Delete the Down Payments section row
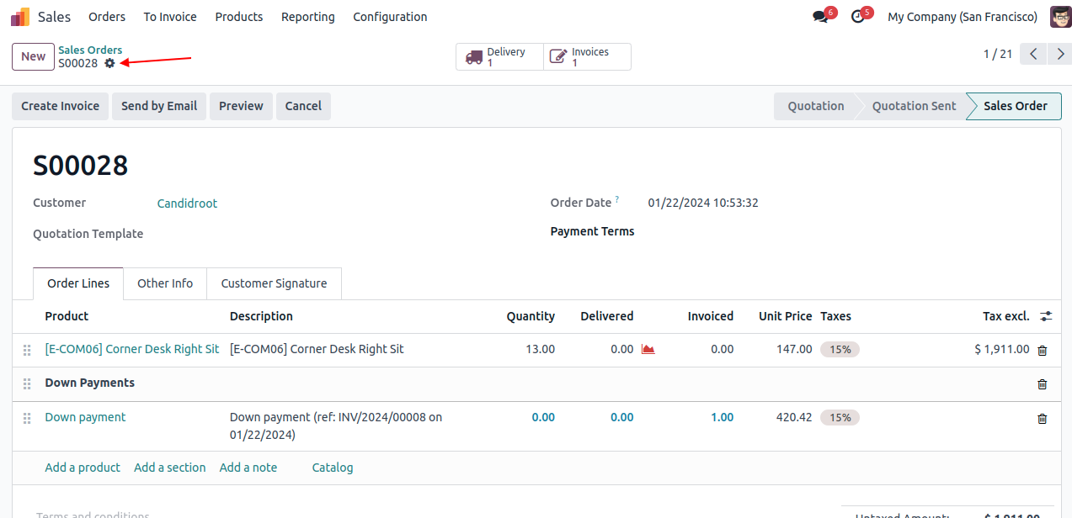 coord(1042,383)
